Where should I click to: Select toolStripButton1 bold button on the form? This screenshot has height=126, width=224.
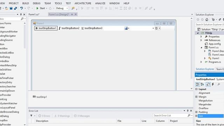click(x=46, y=28)
